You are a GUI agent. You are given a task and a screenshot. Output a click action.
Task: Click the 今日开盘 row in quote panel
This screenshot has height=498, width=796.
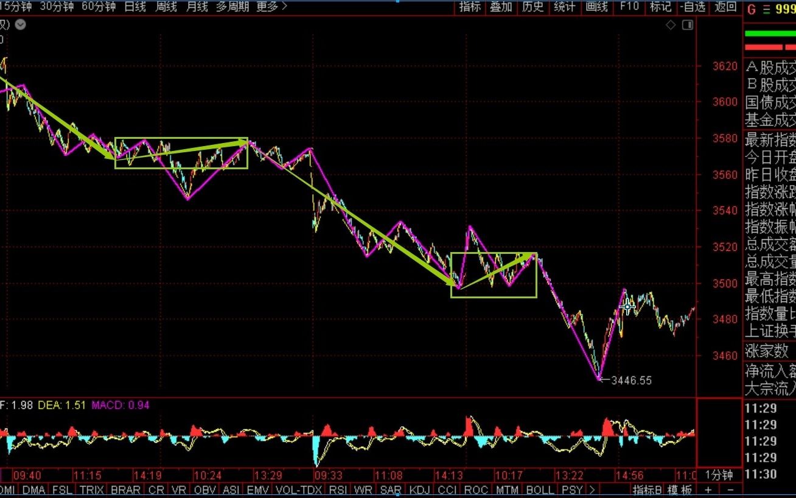[x=770, y=158]
